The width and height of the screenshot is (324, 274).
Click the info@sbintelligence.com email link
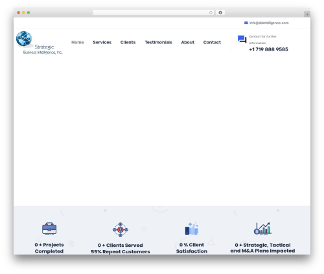[x=269, y=23]
